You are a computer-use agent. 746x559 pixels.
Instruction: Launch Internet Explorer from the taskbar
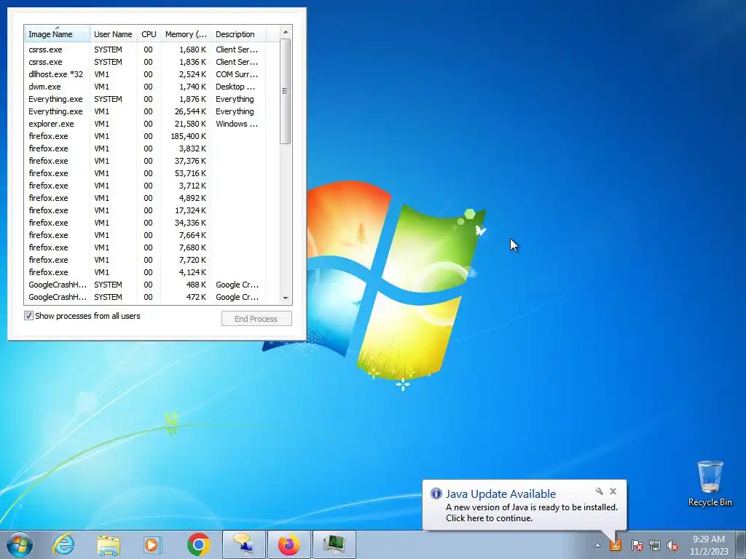[x=63, y=544]
